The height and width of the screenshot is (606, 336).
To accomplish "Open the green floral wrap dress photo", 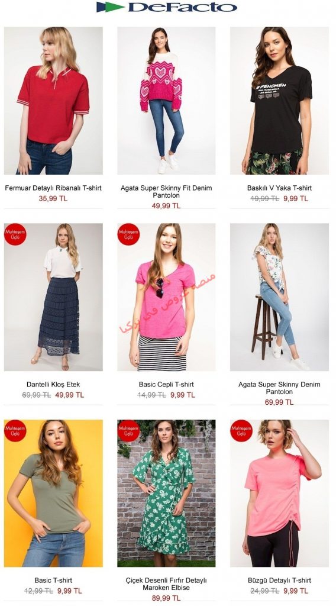I will (x=166, y=493).
